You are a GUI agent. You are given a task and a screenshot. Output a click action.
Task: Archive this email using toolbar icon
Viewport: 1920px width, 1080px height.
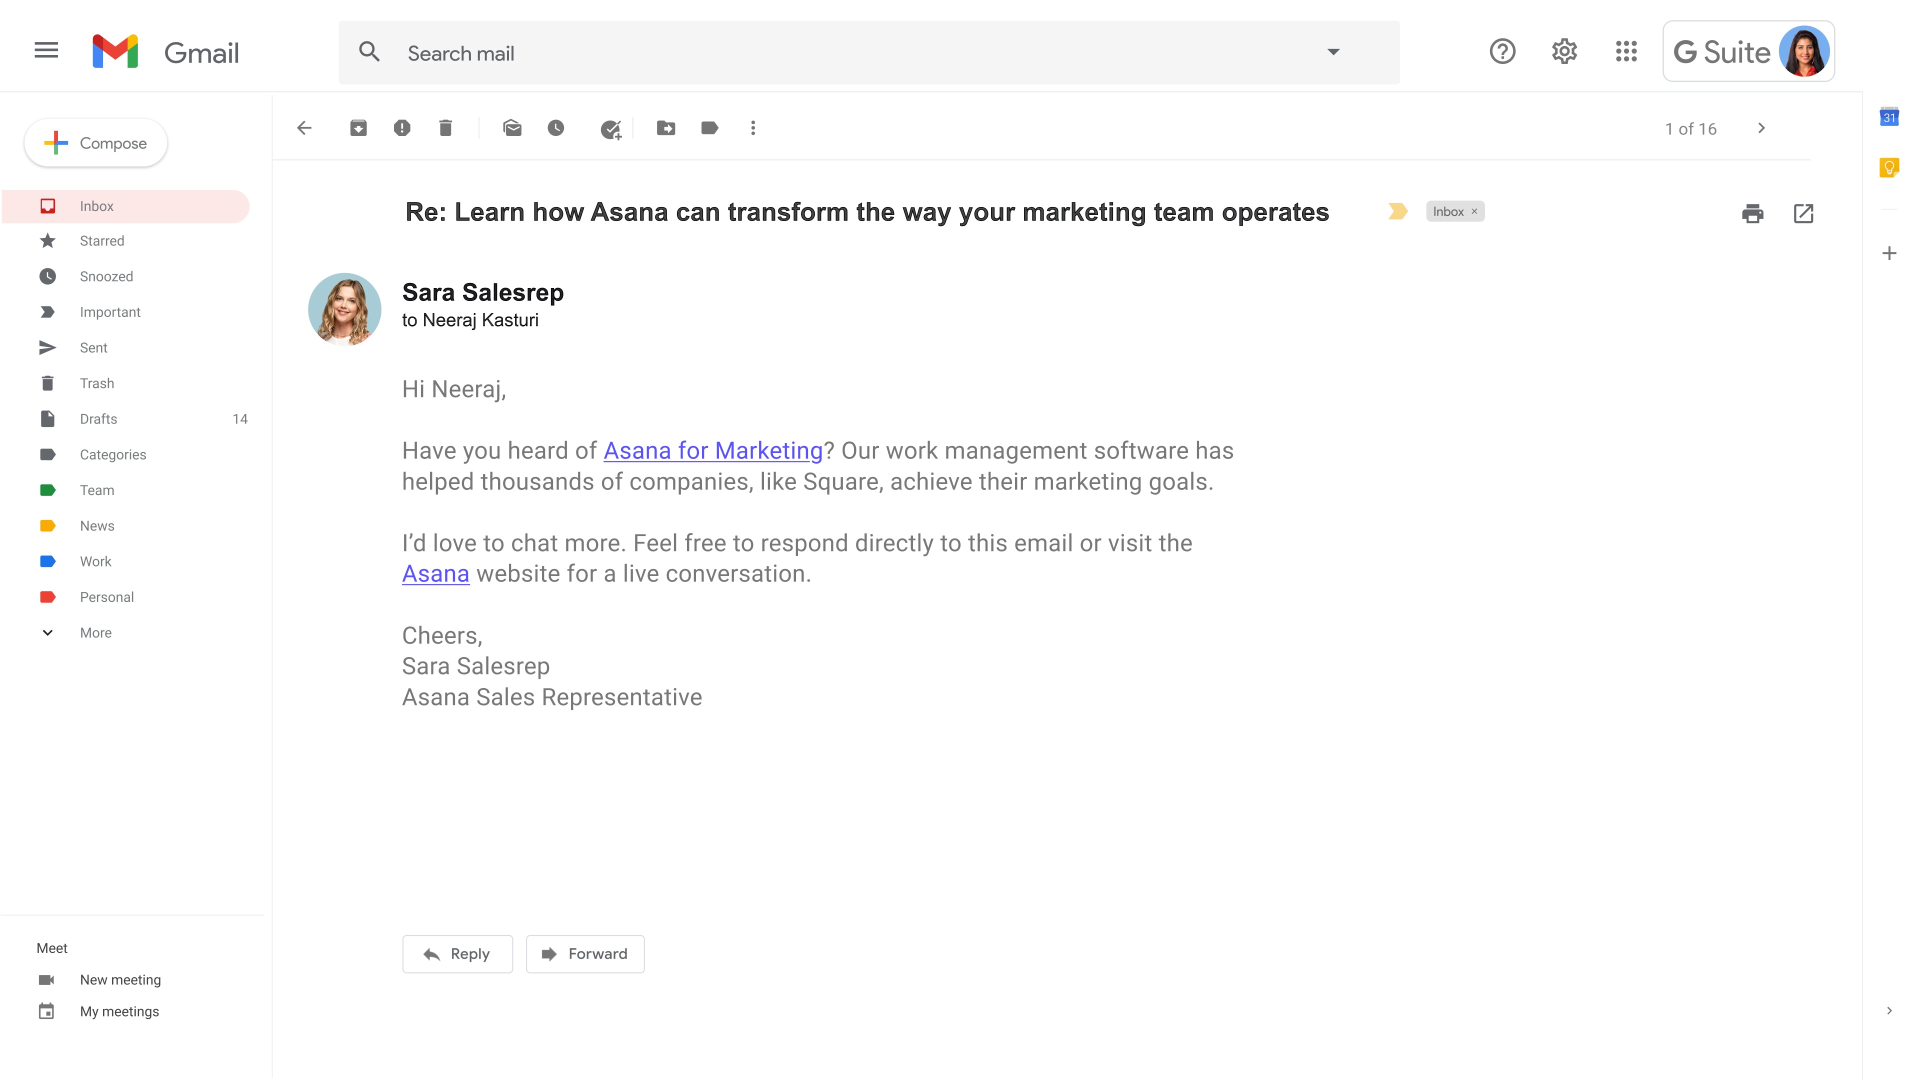[358, 128]
